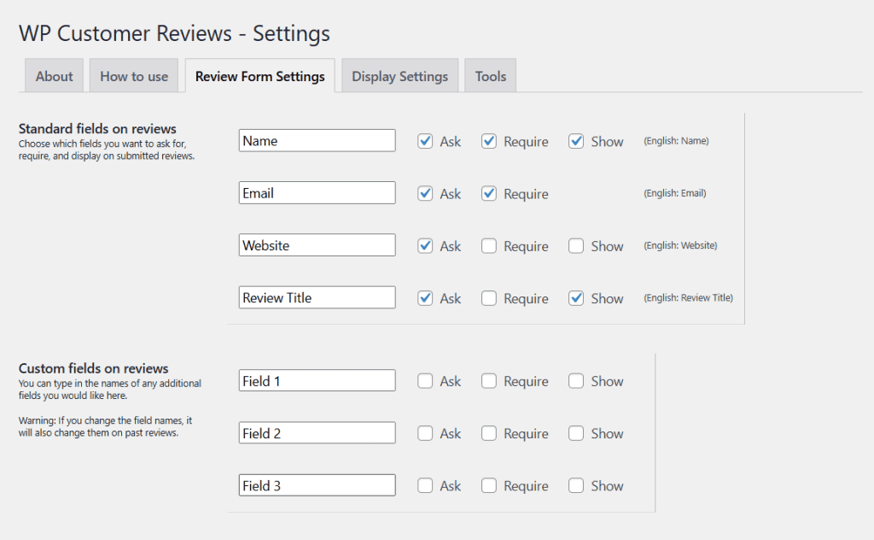This screenshot has width=874, height=540.
Task: Uncheck Show for the Name field
Action: 574,141
